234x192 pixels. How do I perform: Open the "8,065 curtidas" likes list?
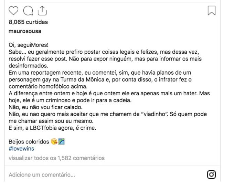pos(28,22)
